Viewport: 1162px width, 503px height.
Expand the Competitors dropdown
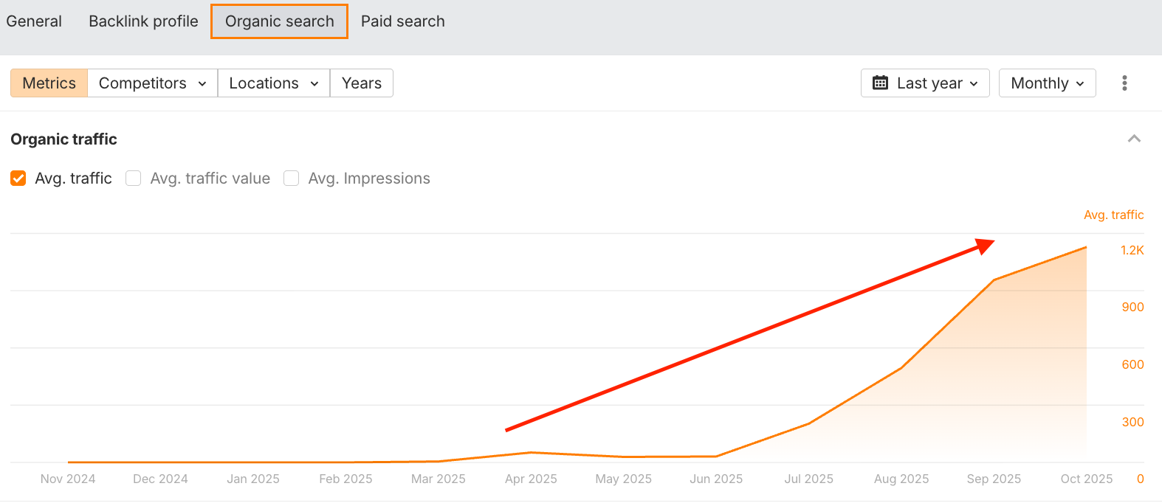(152, 83)
